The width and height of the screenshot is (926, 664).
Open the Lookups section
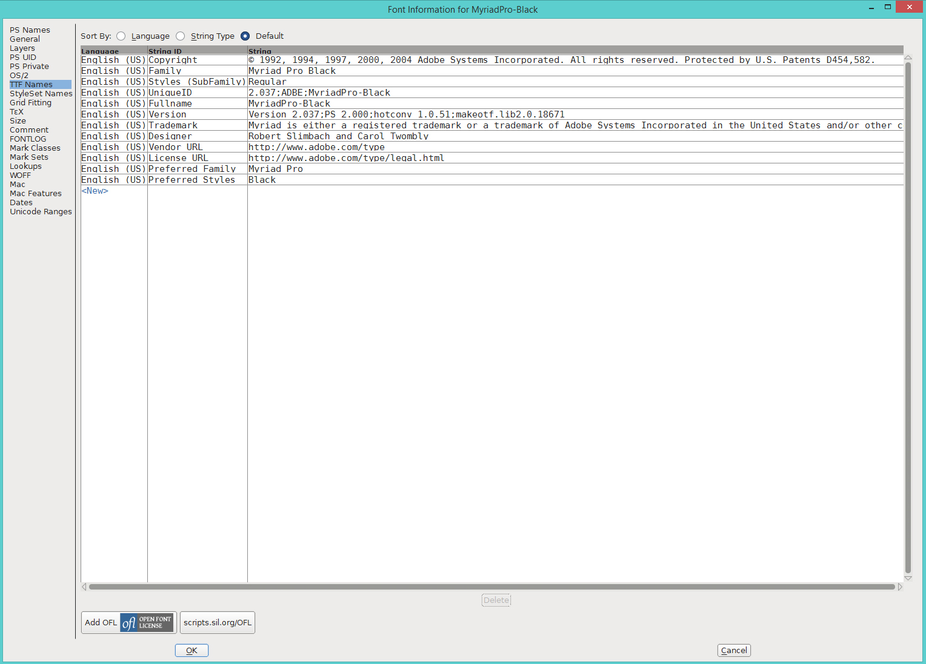click(x=25, y=166)
